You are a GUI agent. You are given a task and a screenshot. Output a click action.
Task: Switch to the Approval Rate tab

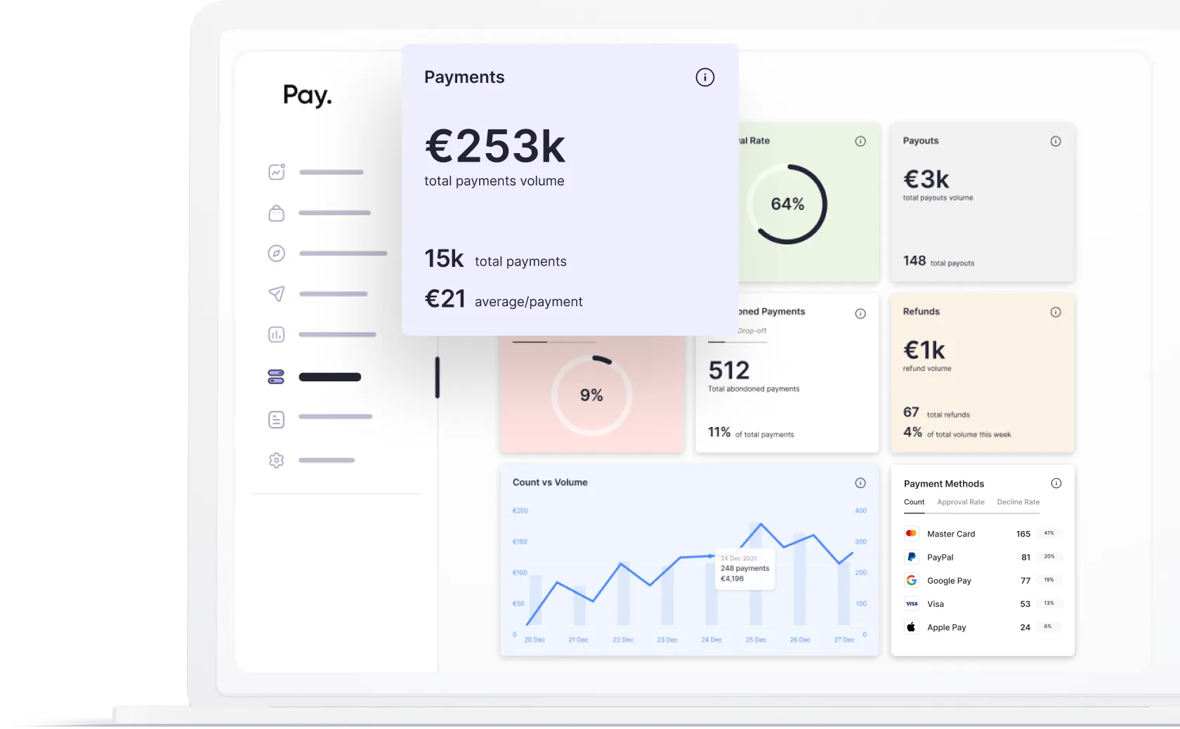[960, 502]
